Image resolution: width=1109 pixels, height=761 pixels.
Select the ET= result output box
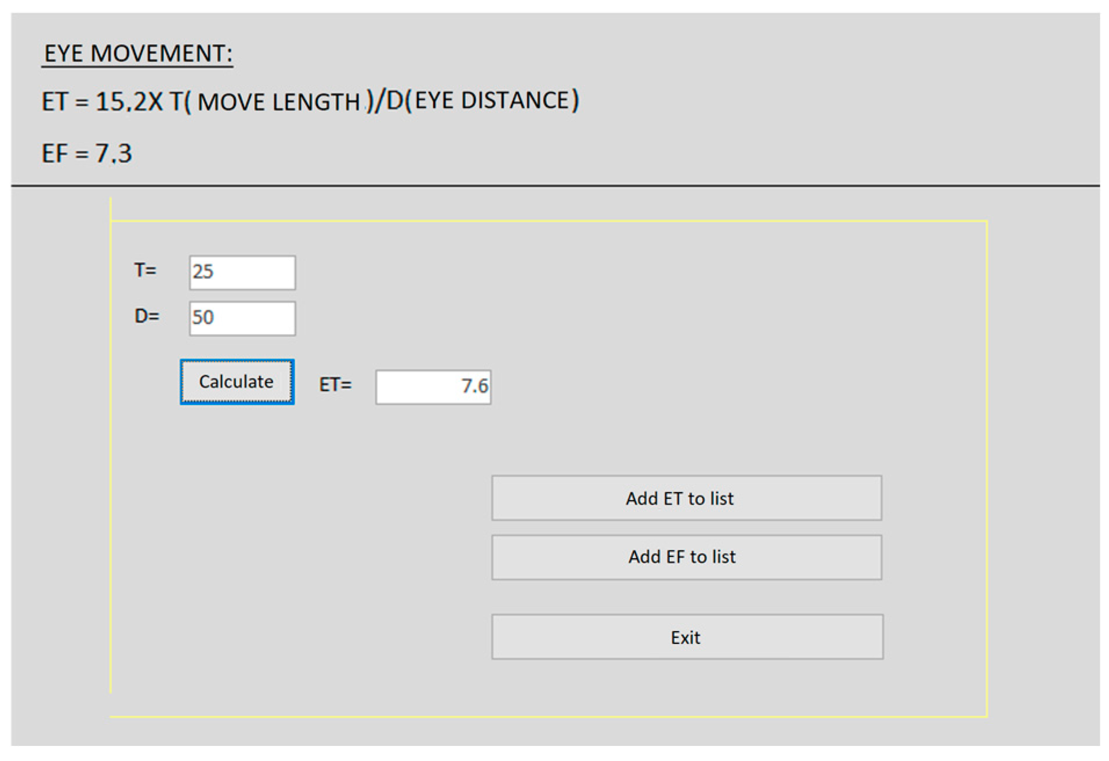point(433,387)
